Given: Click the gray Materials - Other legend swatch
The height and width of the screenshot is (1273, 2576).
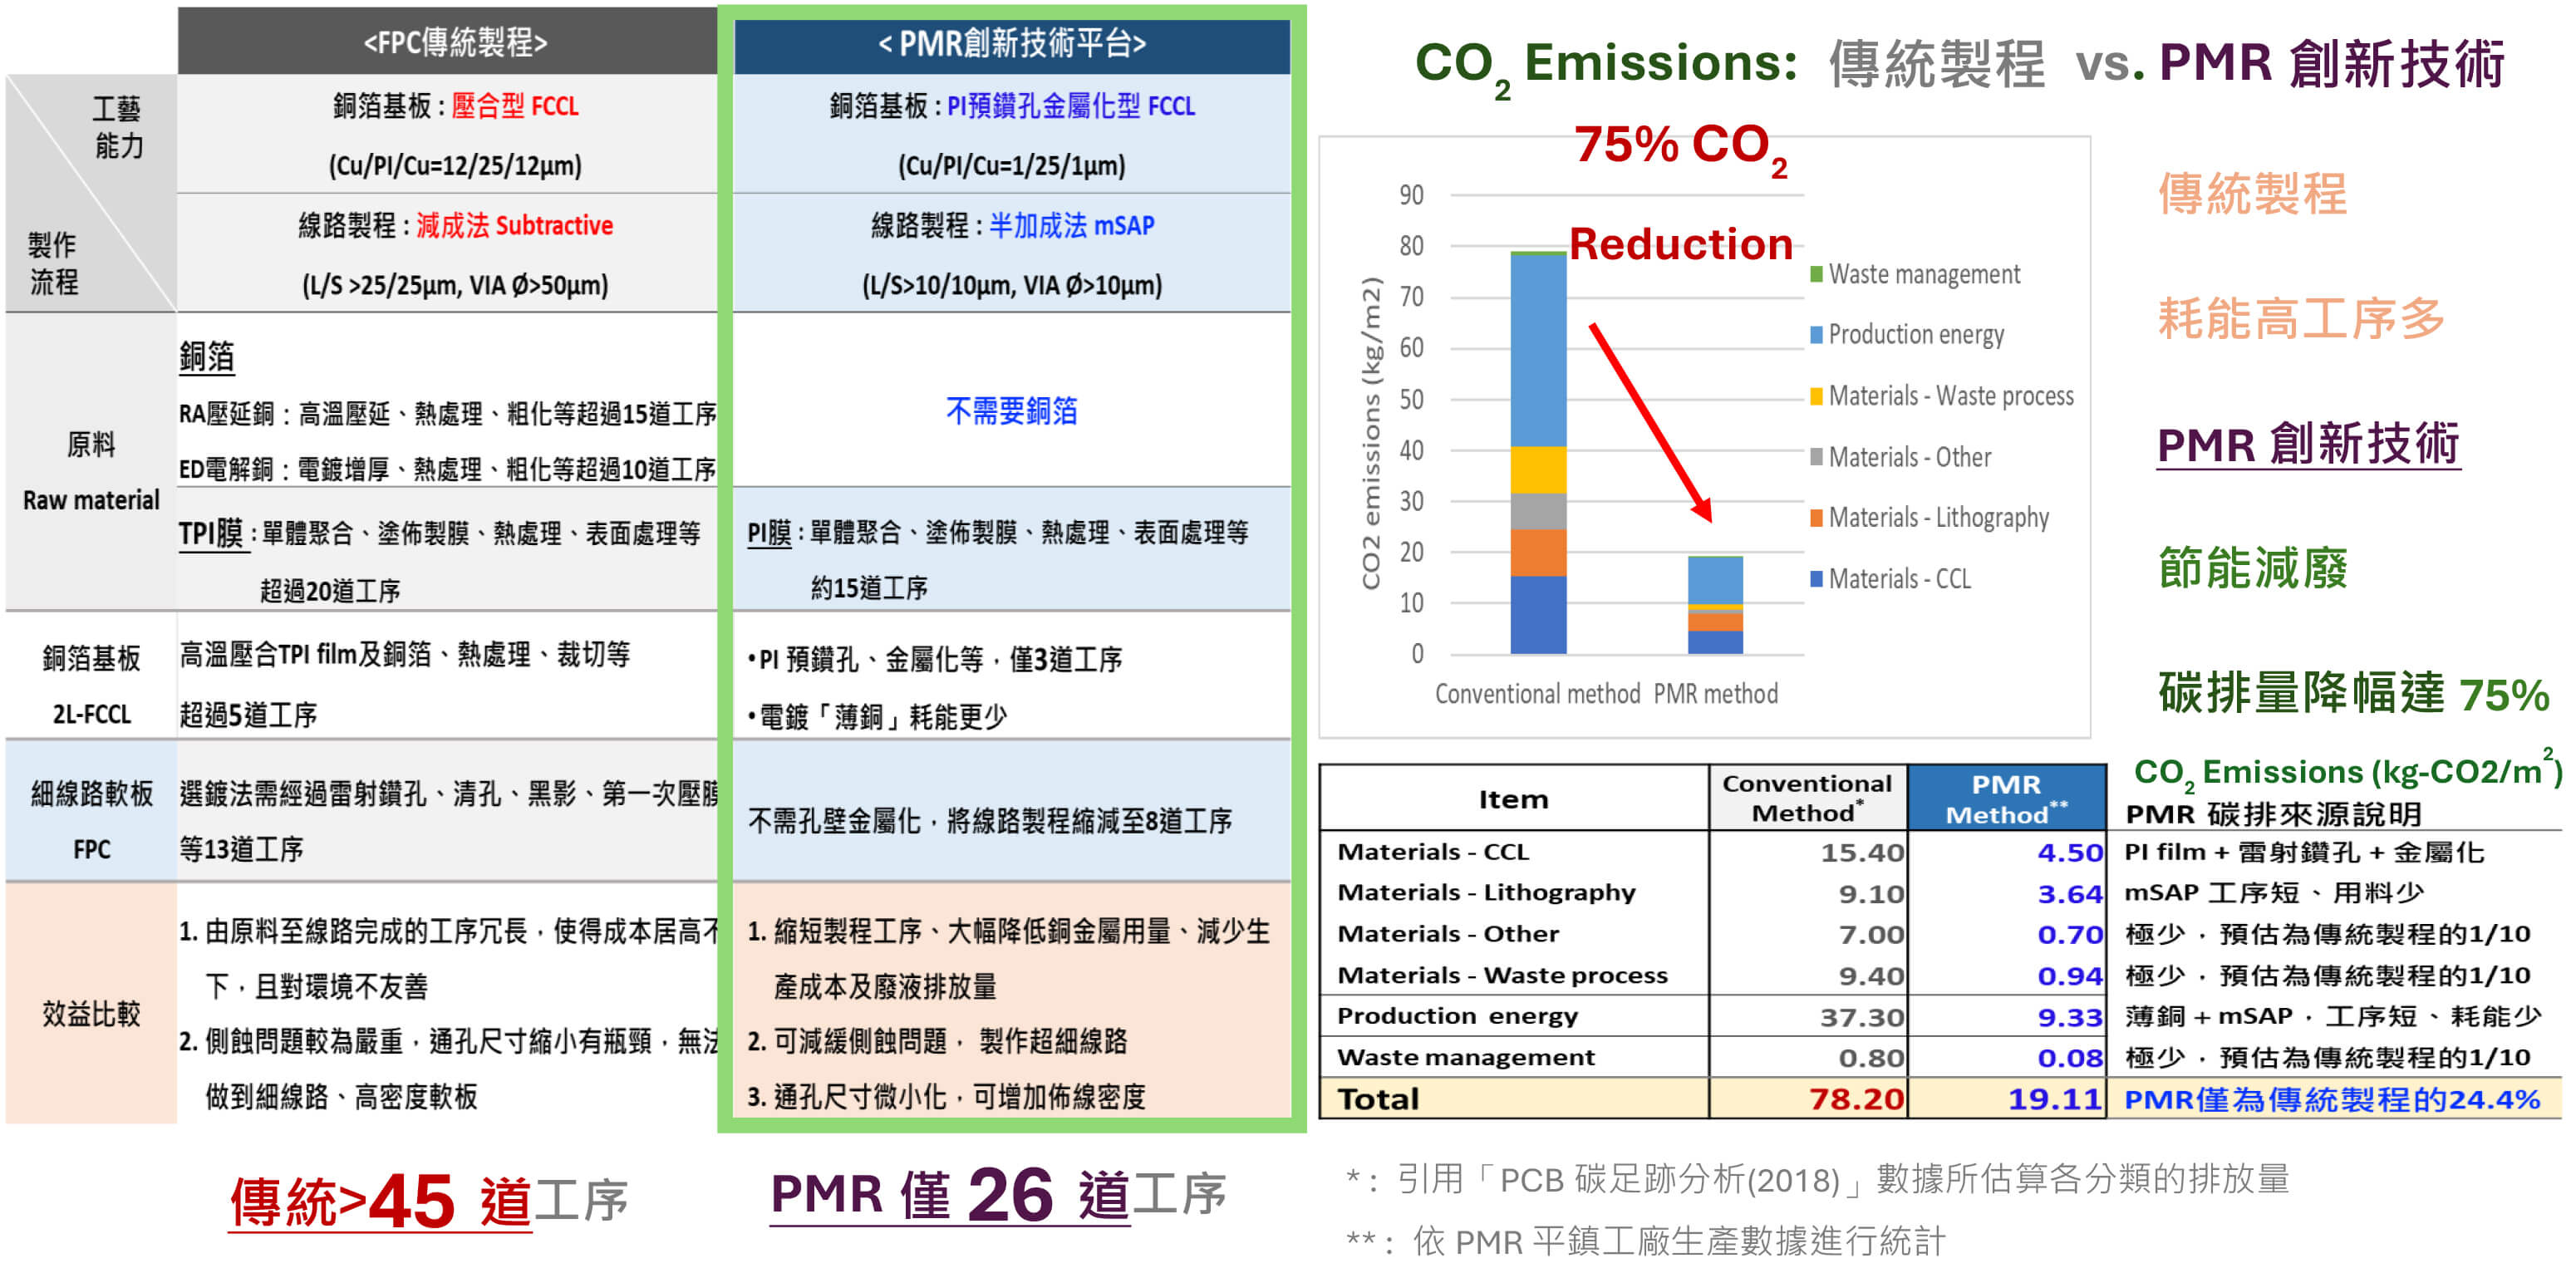Looking at the screenshot, I should [x=1816, y=457].
